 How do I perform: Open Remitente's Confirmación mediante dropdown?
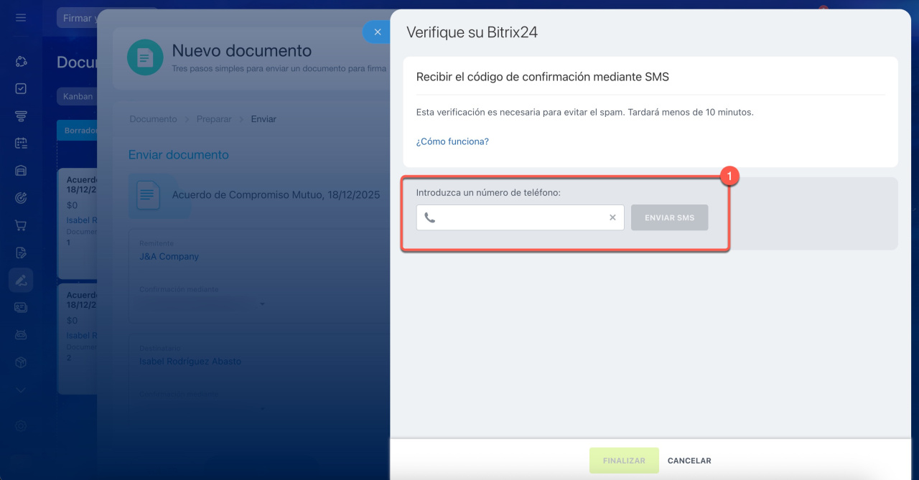coord(202,303)
